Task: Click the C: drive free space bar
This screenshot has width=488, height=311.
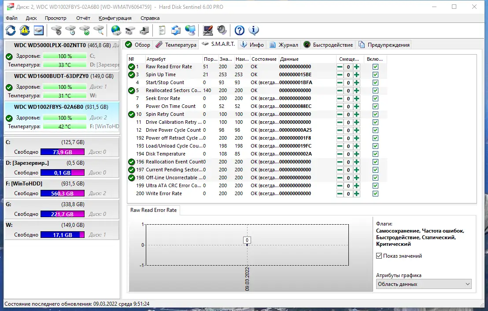Action: point(62,152)
